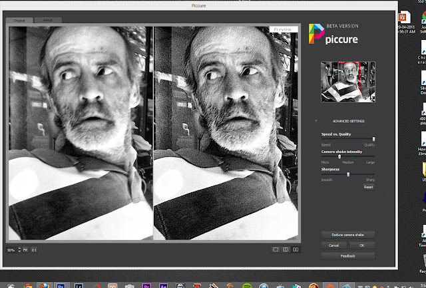
Task: Select the side-by-side view layout icon
Action: (x=296, y=249)
